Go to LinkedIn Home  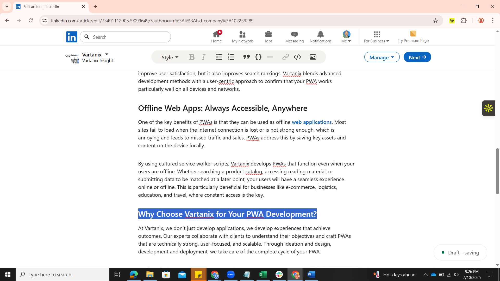[216, 37]
